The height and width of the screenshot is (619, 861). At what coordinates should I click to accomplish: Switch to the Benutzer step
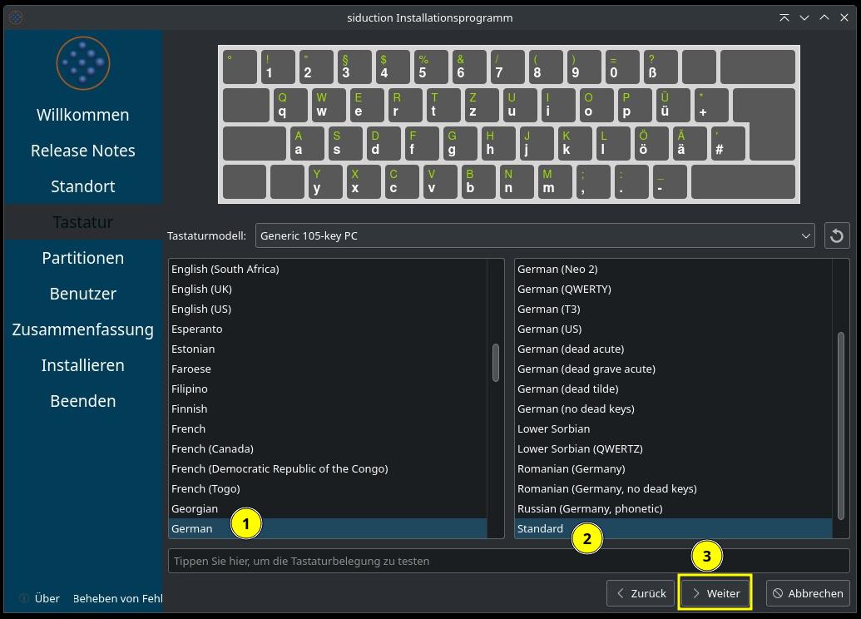coord(82,294)
